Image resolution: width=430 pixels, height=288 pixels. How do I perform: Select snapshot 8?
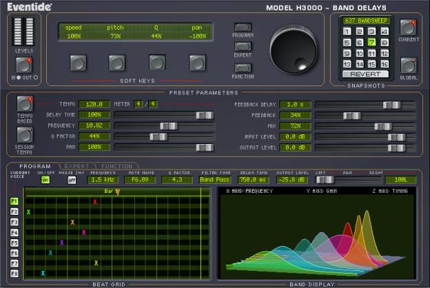pyautogui.click(x=385, y=43)
